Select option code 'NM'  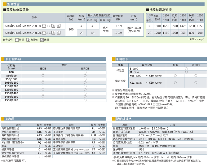[x=93, y=139]
